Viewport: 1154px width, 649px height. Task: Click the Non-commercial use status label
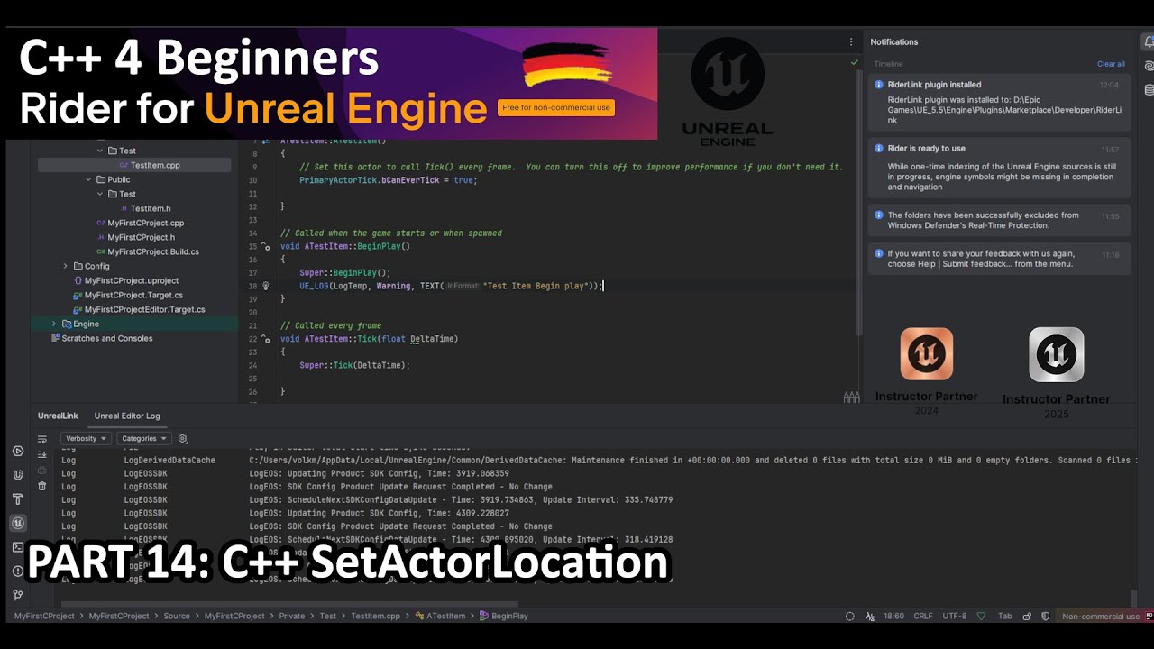[1101, 617]
